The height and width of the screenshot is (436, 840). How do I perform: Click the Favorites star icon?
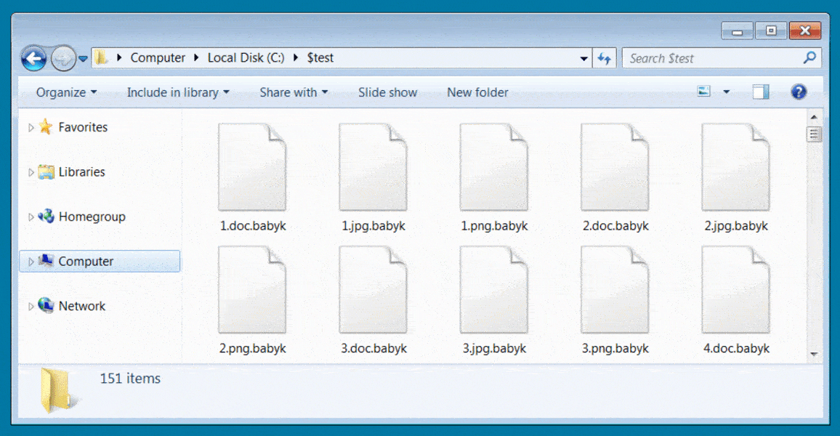46,126
